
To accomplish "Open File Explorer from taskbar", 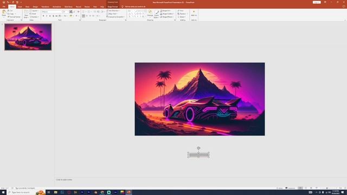I will click(55, 192).
